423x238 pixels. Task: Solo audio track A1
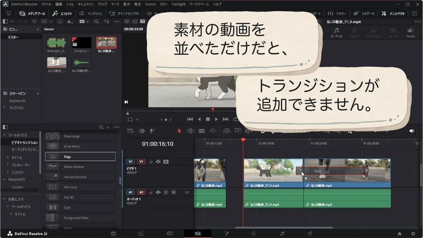coord(166,192)
